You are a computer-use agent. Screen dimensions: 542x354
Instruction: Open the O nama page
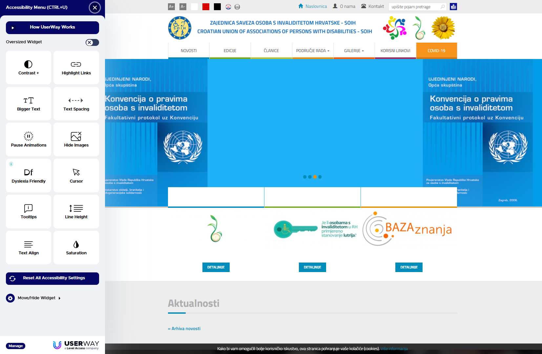tap(344, 6)
